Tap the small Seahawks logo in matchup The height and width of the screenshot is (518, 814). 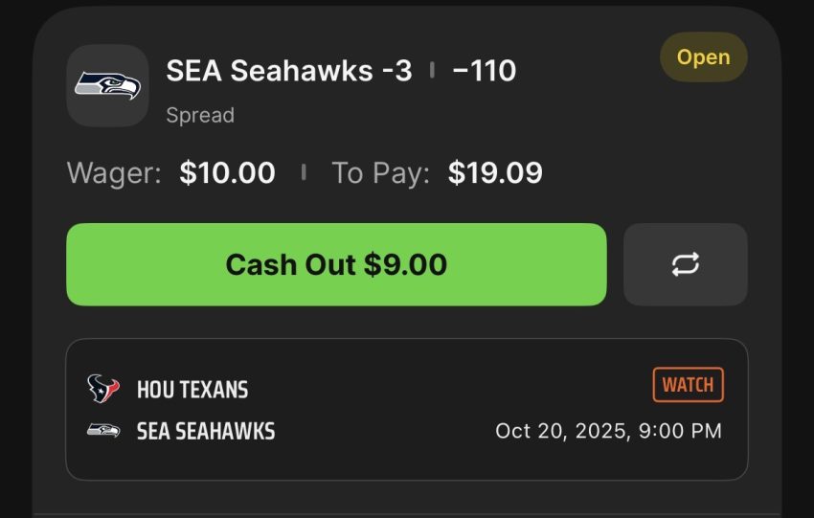pos(103,431)
